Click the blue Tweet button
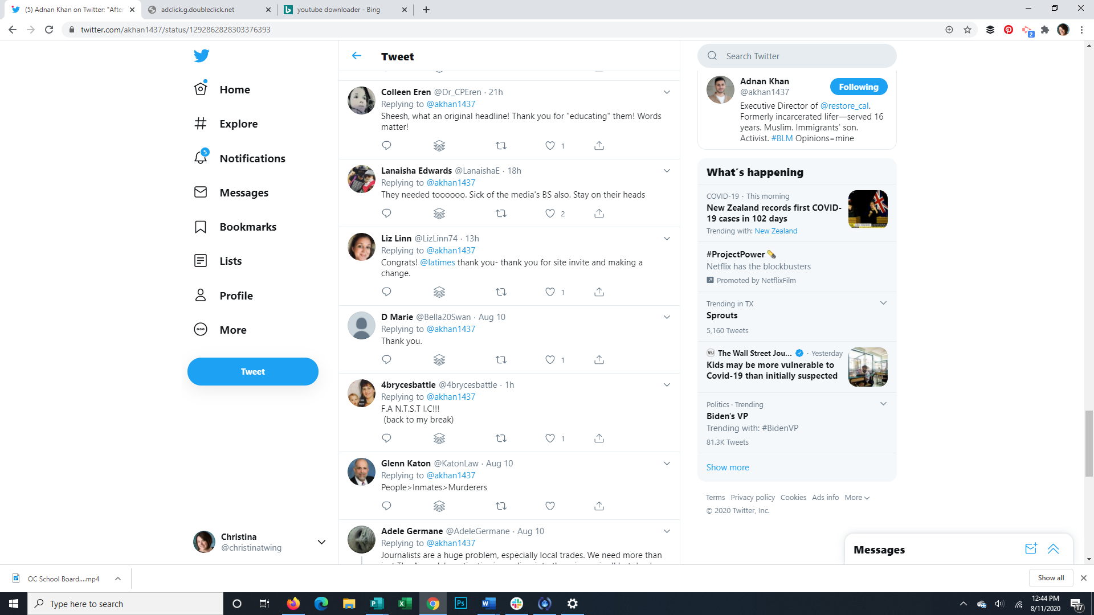The width and height of the screenshot is (1094, 615). point(252,372)
